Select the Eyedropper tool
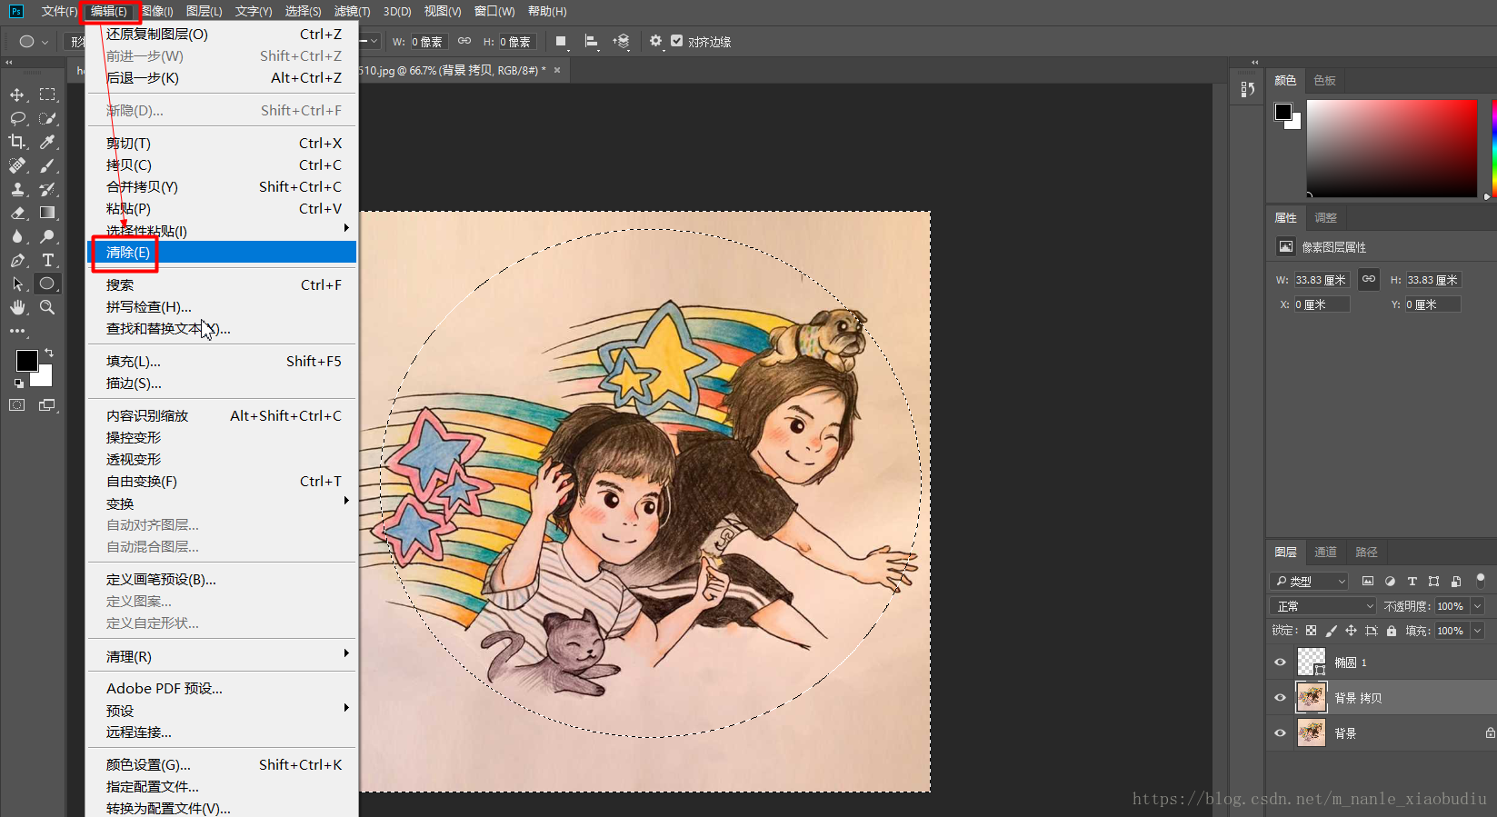Screen dimensions: 1497x817 pyautogui.click(x=47, y=142)
